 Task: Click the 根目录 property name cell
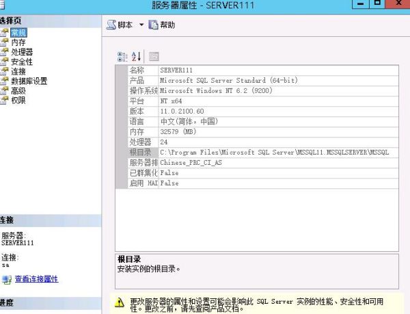(x=143, y=153)
